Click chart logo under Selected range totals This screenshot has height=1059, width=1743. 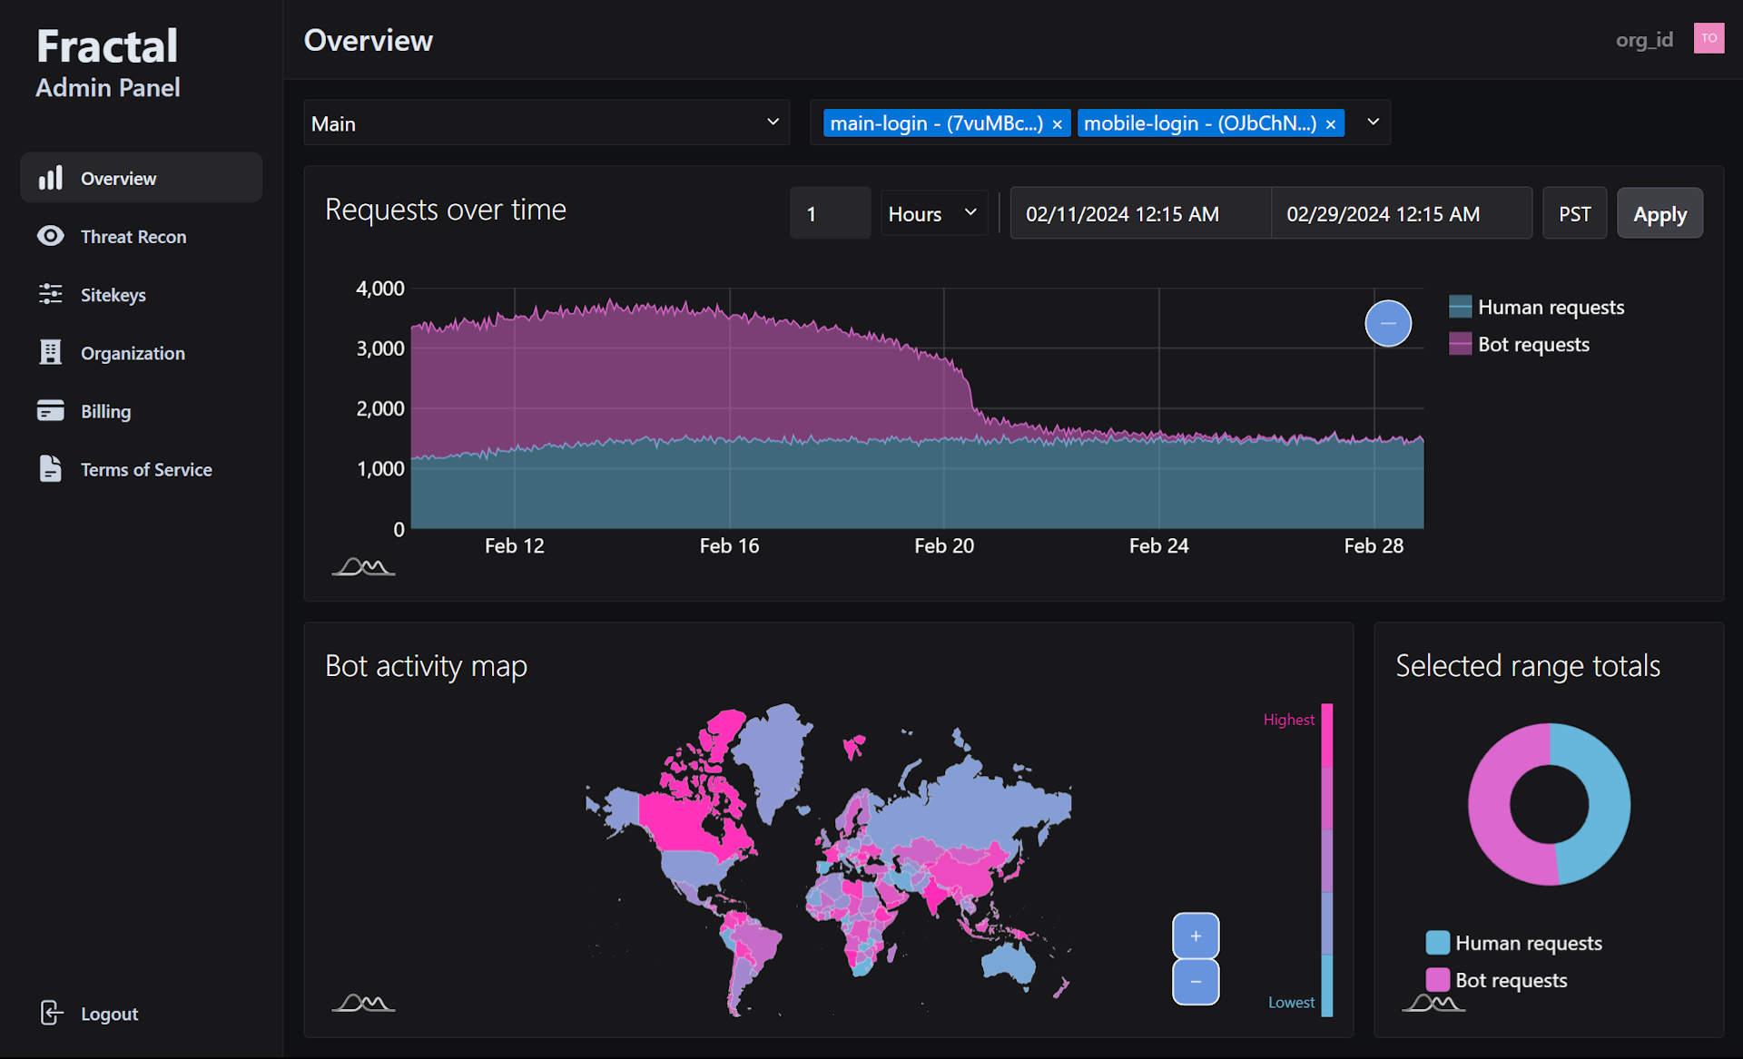pos(1433,1003)
